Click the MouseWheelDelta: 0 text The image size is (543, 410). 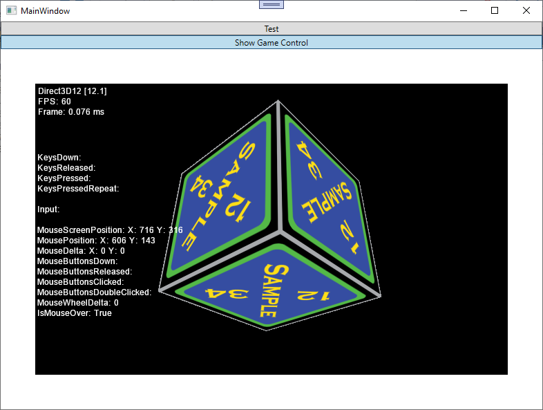[78, 303]
